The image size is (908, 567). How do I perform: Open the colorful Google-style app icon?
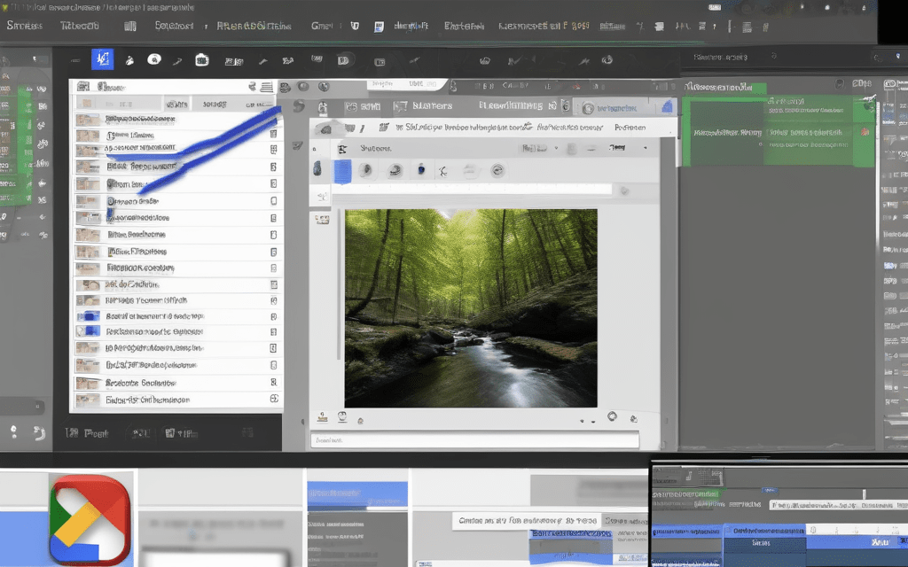90,520
